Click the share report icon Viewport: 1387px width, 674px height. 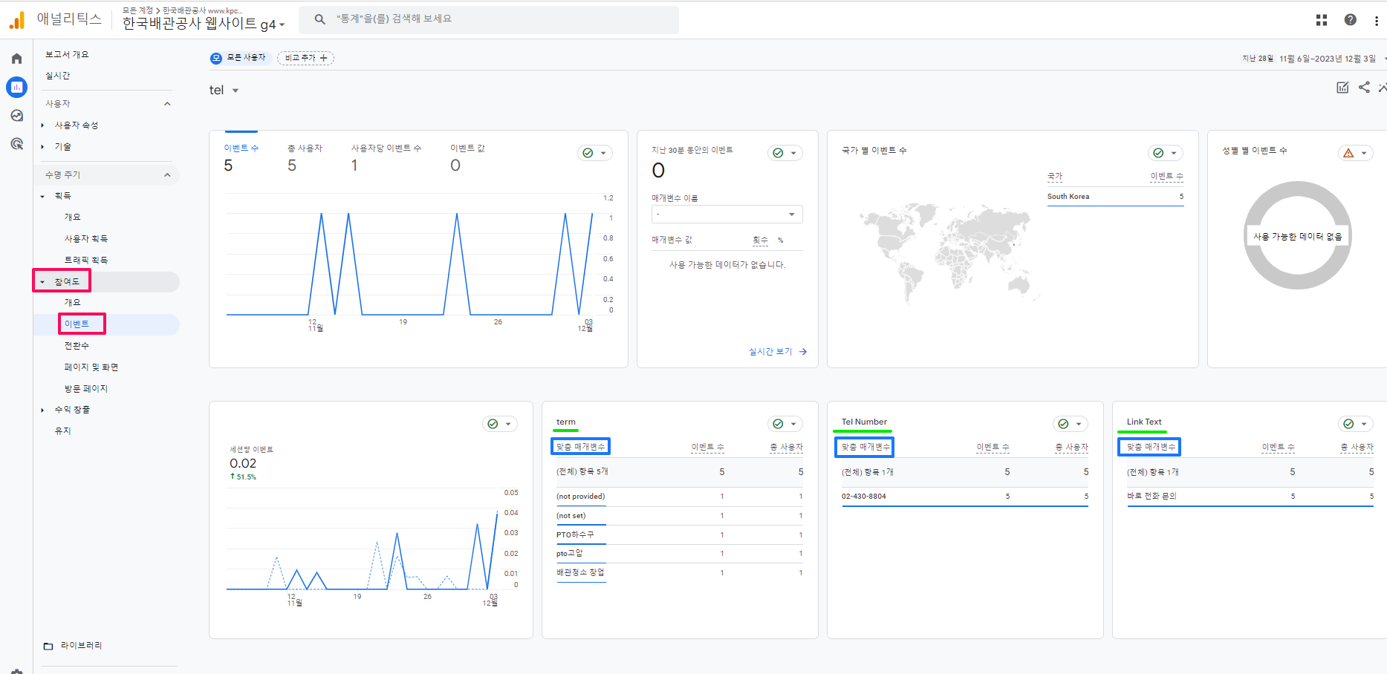pyautogui.click(x=1364, y=88)
